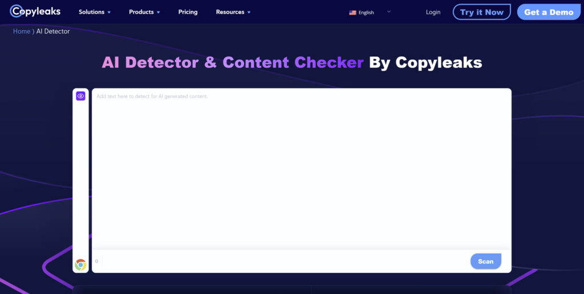Click the Copyleaks logo

pyautogui.click(x=35, y=11)
